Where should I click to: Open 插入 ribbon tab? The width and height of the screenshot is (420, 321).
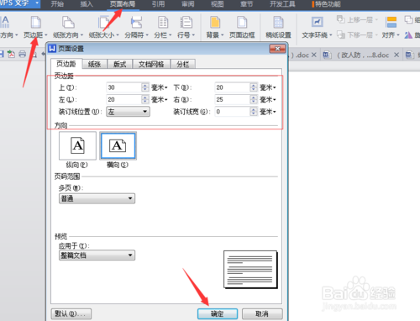point(87,4)
